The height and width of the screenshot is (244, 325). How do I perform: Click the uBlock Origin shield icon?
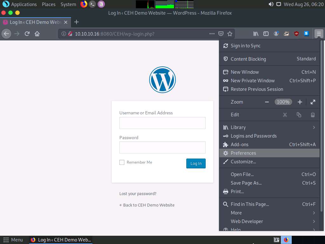click(x=296, y=33)
